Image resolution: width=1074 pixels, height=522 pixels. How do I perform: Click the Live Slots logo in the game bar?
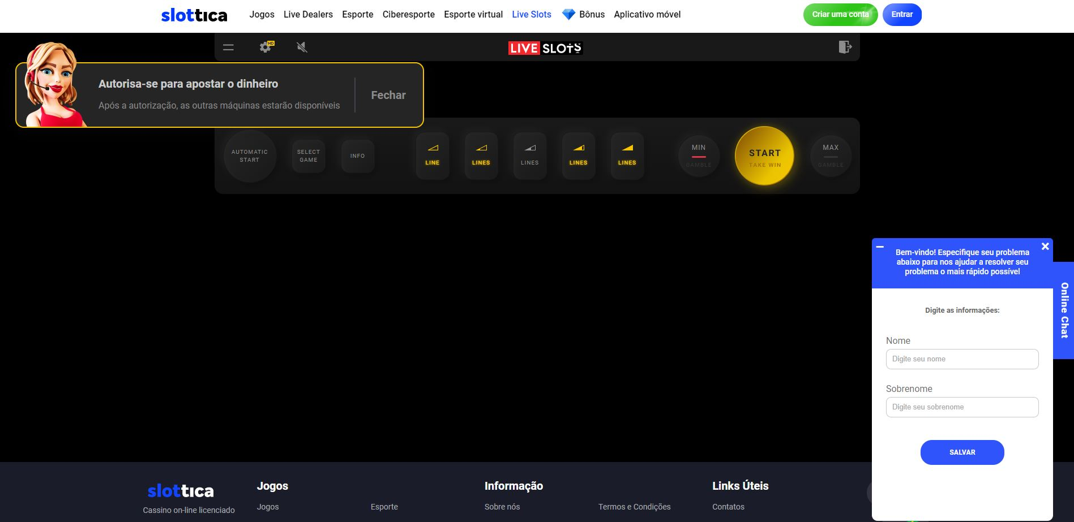pyautogui.click(x=545, y=48)
